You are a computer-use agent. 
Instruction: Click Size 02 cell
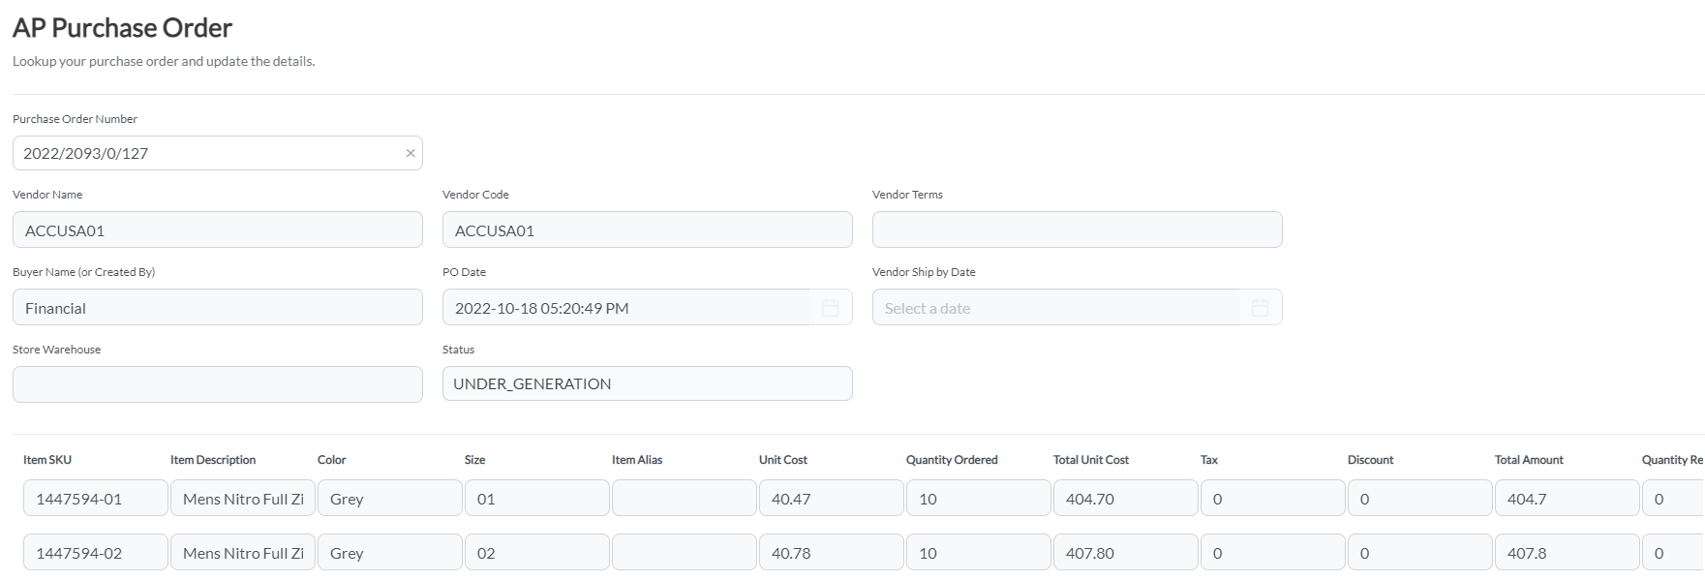(537, 553)
